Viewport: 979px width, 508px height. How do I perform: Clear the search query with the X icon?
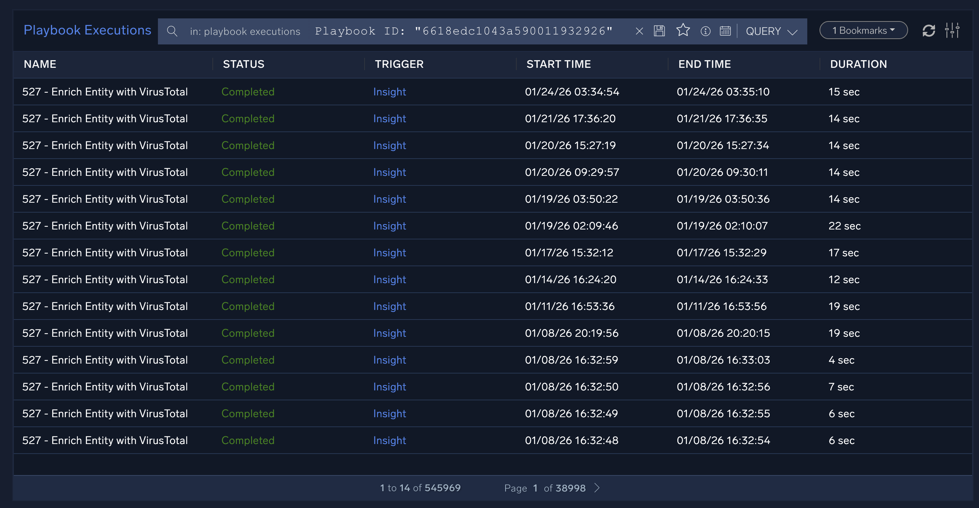[x=639, y=31]
